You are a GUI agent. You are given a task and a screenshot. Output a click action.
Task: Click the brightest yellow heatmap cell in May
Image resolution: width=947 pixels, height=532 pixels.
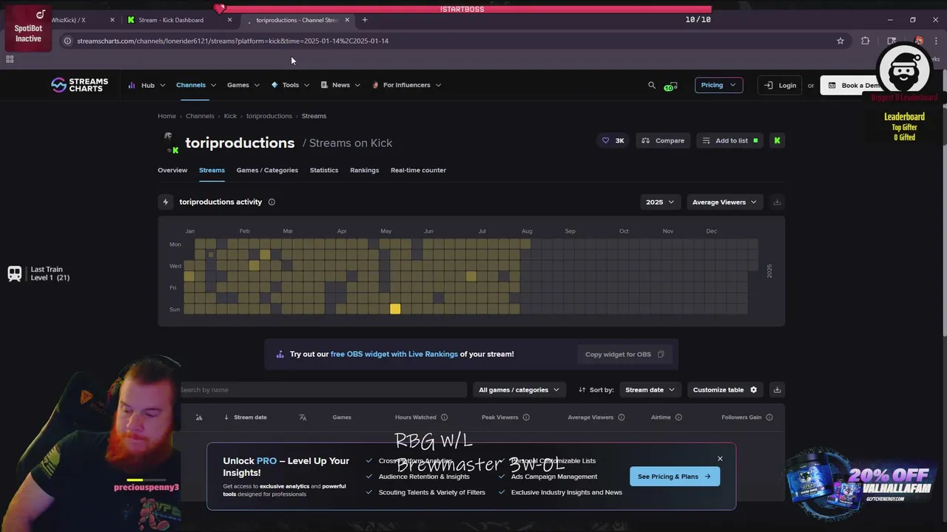tap(395, 309)
